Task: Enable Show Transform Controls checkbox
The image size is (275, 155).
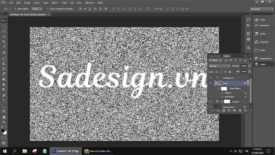Action: (x=48, y=9)
